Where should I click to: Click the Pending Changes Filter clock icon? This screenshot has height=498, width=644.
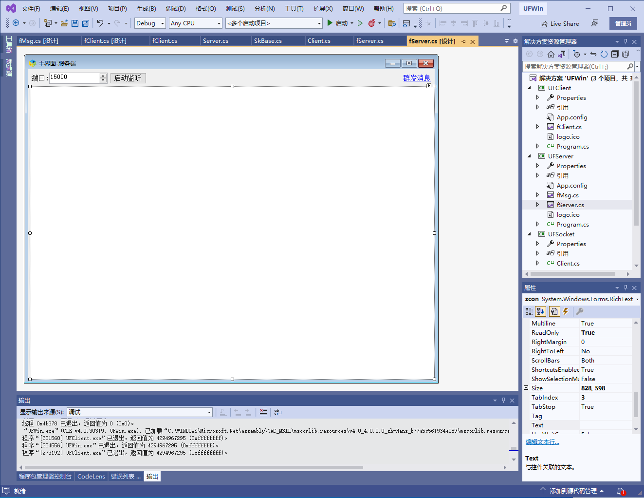click(x=577, y=54)
